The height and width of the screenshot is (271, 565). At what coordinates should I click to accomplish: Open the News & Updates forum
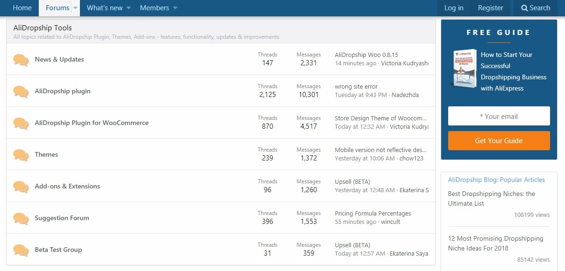59,60
